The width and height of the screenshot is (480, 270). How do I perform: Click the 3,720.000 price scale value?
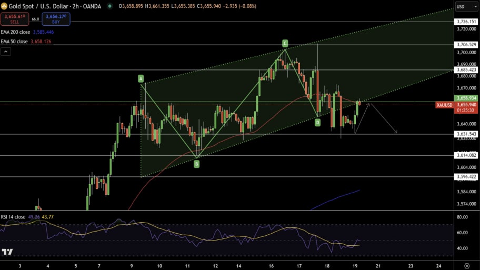click(x=466, y=29)
